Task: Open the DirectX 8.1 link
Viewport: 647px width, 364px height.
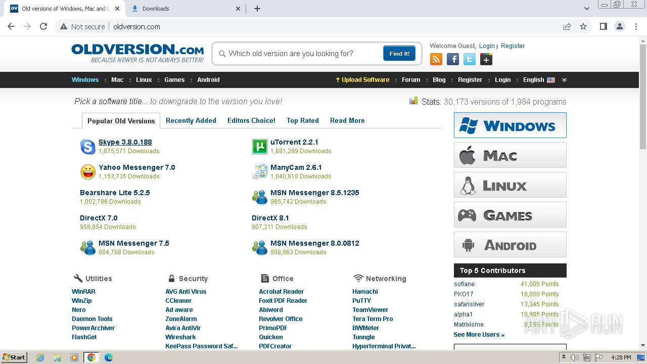Action: pyautogui.click(x=270, y=218)
